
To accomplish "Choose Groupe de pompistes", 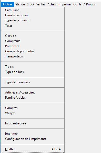I will (x=33, y=51).
